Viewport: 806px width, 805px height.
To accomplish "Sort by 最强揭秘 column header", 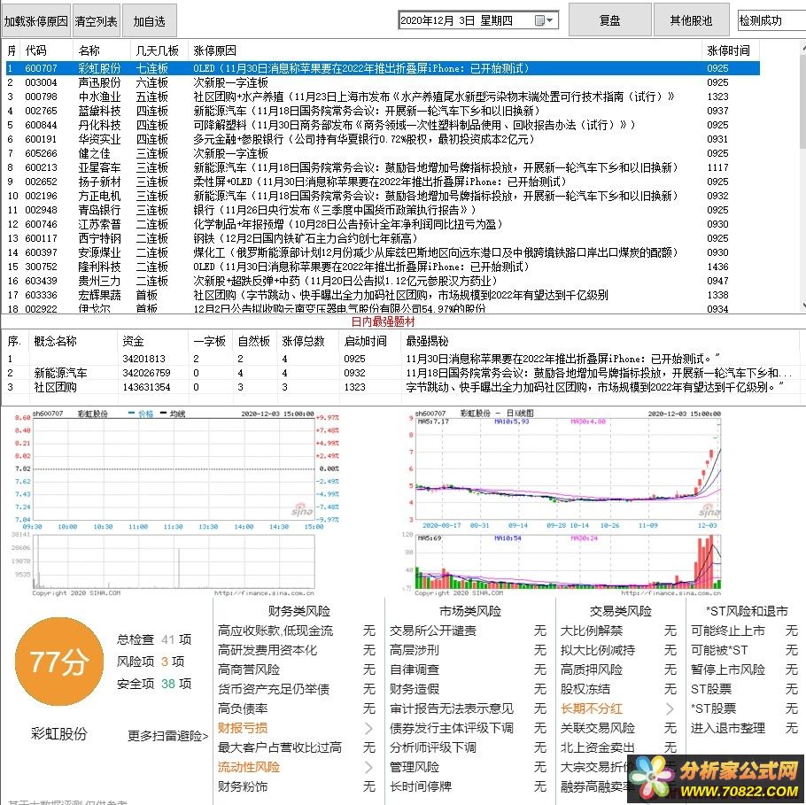I will click(427, 341).
